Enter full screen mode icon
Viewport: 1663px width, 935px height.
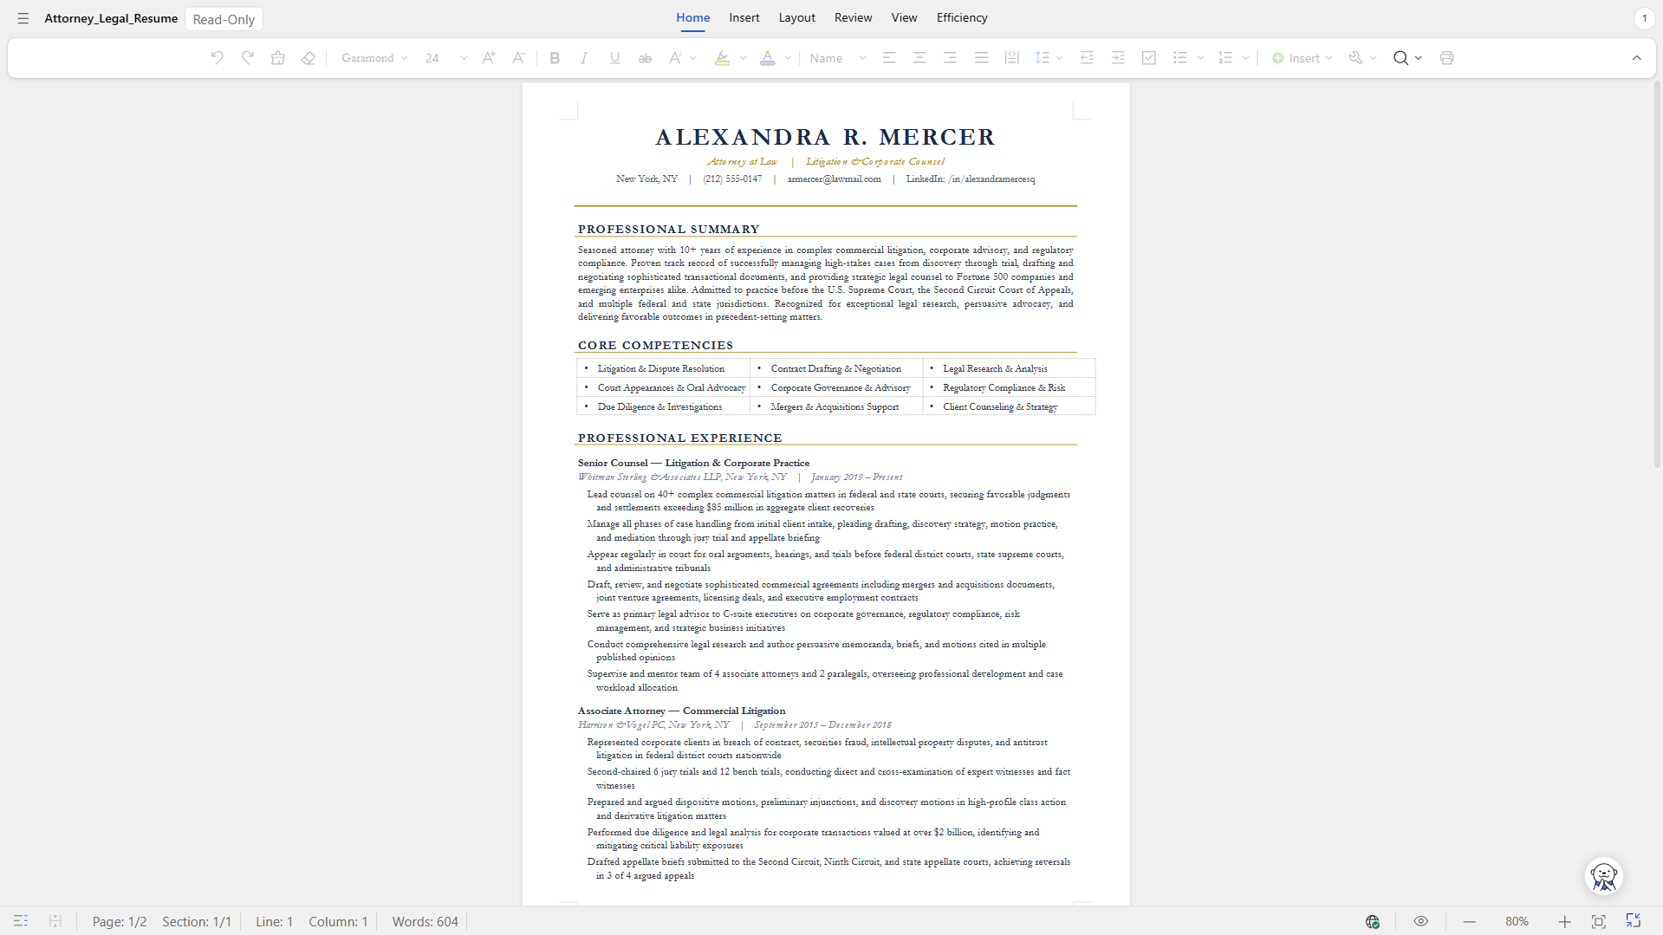(1633, 920)
